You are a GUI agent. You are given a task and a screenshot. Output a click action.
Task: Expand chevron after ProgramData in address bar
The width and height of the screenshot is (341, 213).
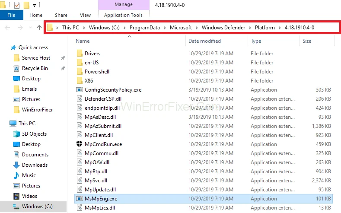coord(165,28)
